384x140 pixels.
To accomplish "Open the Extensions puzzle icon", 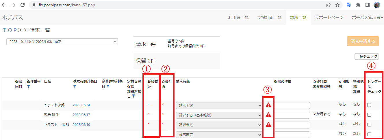I will tap(358, 5).
